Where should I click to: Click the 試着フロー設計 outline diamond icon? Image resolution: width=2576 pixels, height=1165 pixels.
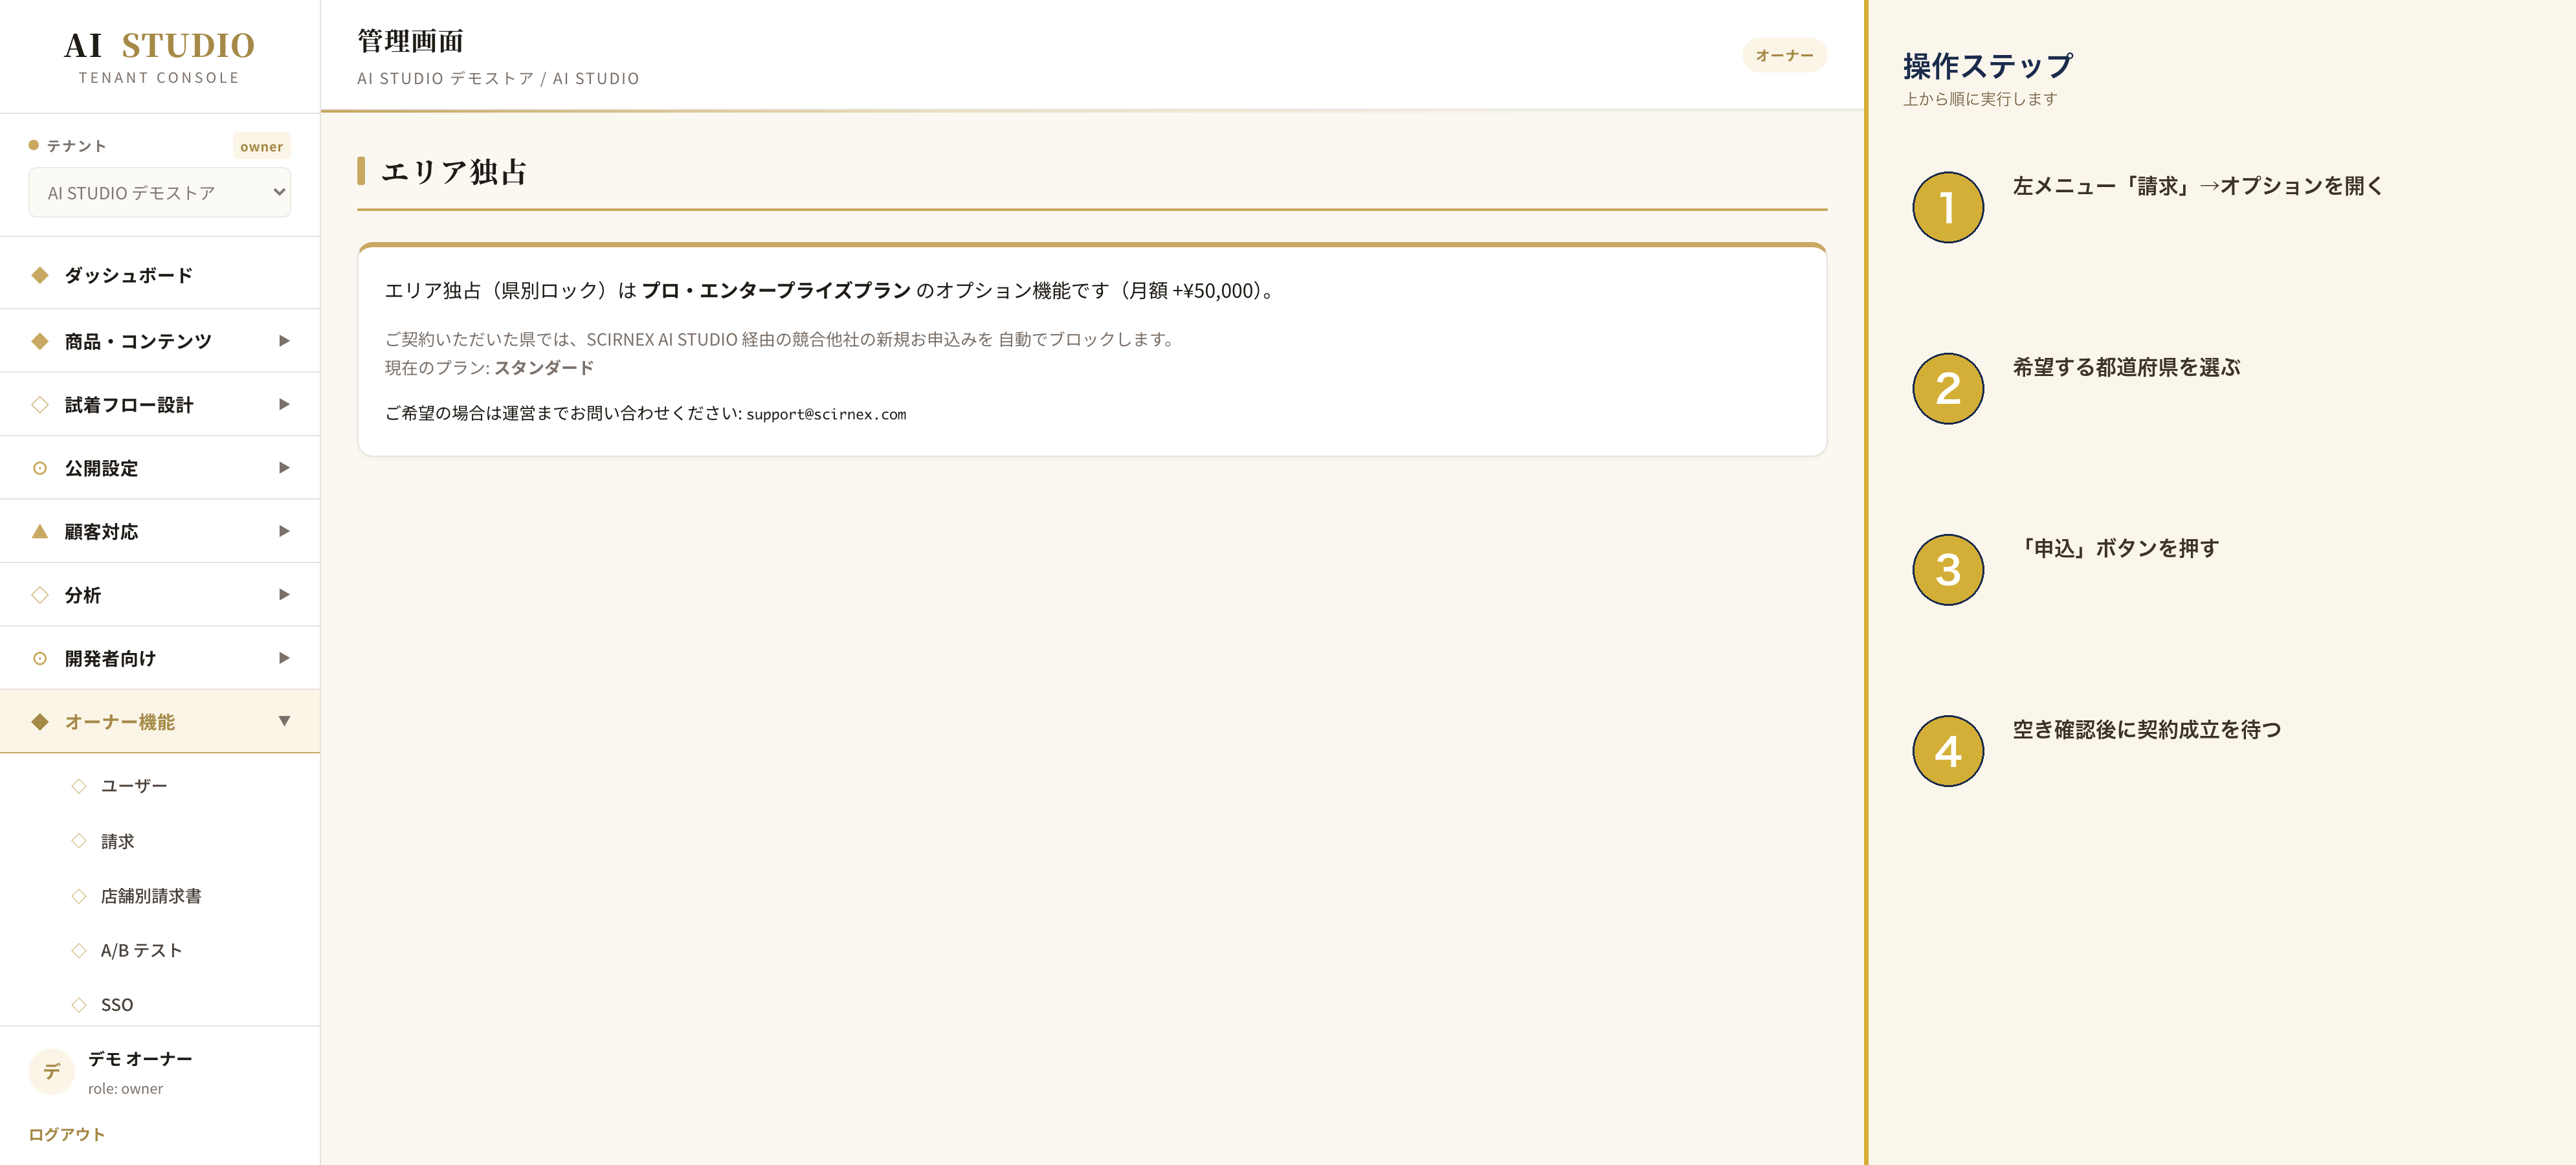(40, 405)
